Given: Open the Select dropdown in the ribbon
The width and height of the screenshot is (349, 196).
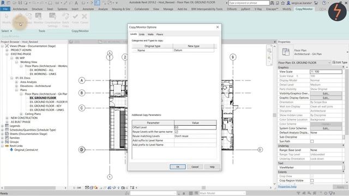Looking at the screenshot, I should pos(7,31).
